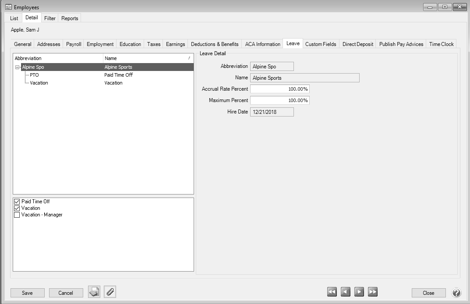
Task: Uncheck the Vacation leave checkbox
Action: pos(17,208)
